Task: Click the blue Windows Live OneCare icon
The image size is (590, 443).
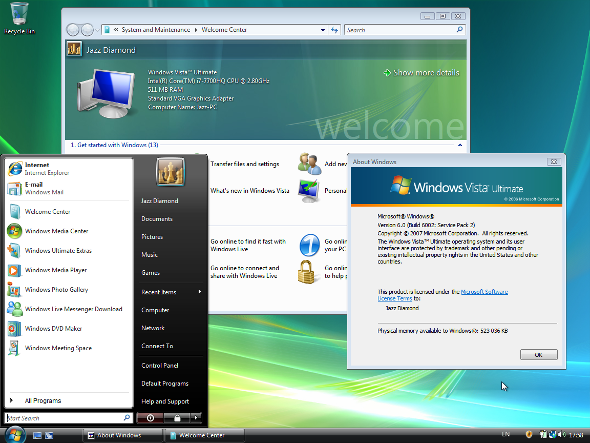Action: point(310,245)
